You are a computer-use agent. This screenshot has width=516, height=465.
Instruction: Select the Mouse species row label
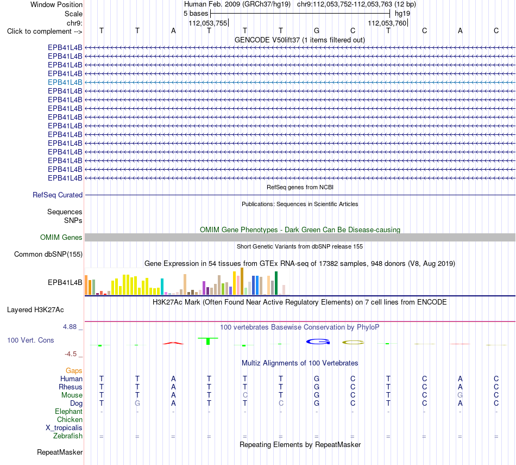[72, 395]
